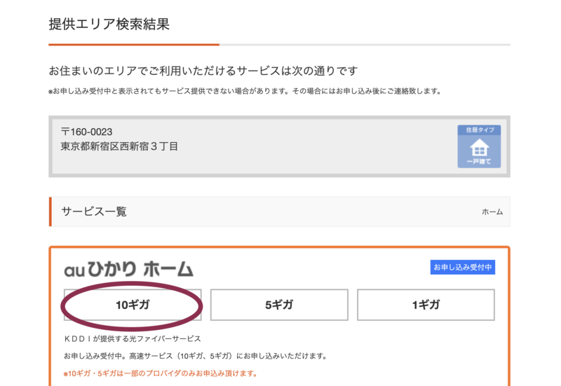Click the ※お申し込み受付中と表示されても disclaimer note
Screen dimensions: 561x386
(x=245, y=91)
